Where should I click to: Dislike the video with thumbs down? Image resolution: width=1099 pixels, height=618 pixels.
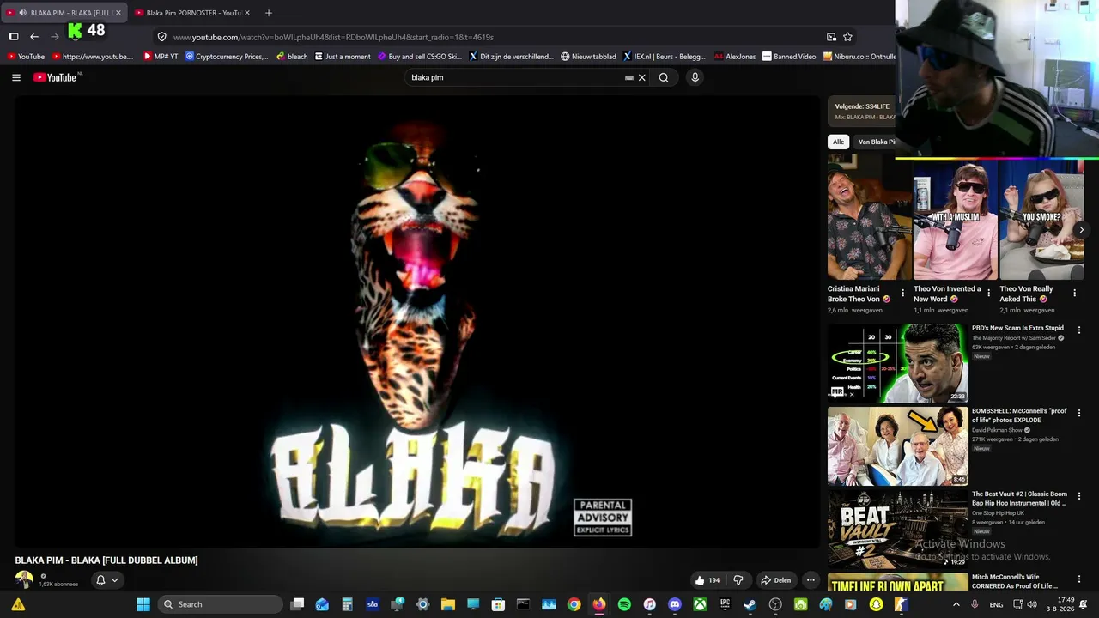[738, 580]
